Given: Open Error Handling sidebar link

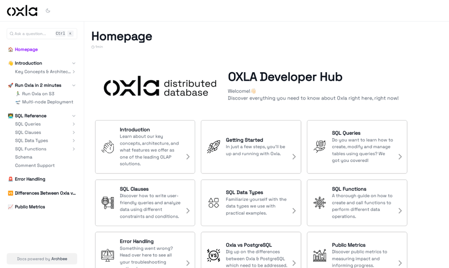Looking at the screenshot, I should coord(30,179).
